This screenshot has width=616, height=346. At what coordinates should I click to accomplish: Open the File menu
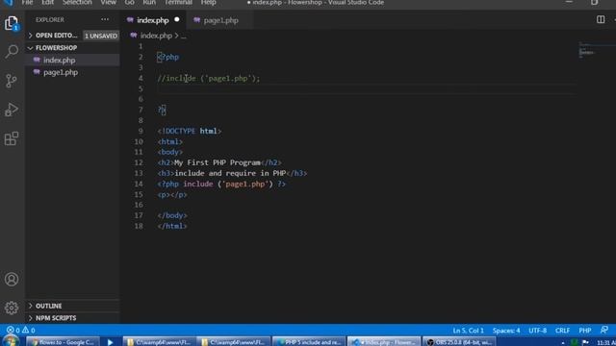click(x=27, y=3)
